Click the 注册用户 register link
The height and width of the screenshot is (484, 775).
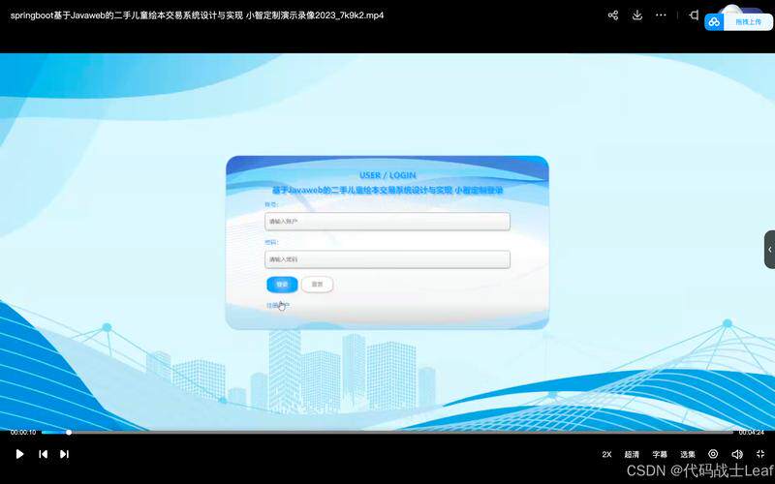[278, 306]
